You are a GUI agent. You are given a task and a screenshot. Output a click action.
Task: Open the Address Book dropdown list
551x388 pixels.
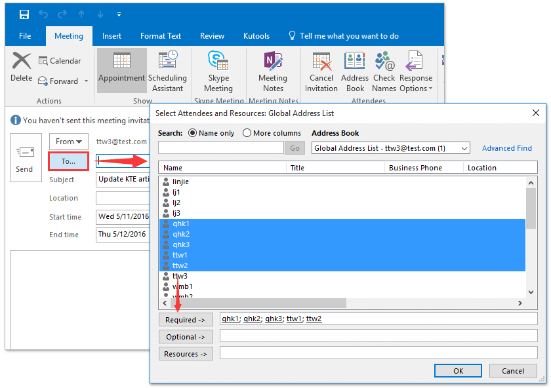click(465, 148)
